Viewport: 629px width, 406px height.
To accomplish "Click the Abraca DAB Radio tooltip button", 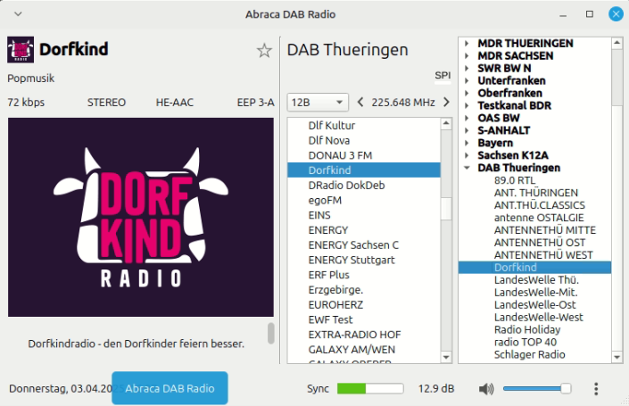I will [170, 388].
